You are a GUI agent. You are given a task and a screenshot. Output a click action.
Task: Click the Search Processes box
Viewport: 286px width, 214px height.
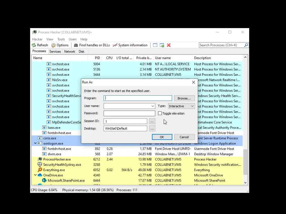(x=221, y=45)
